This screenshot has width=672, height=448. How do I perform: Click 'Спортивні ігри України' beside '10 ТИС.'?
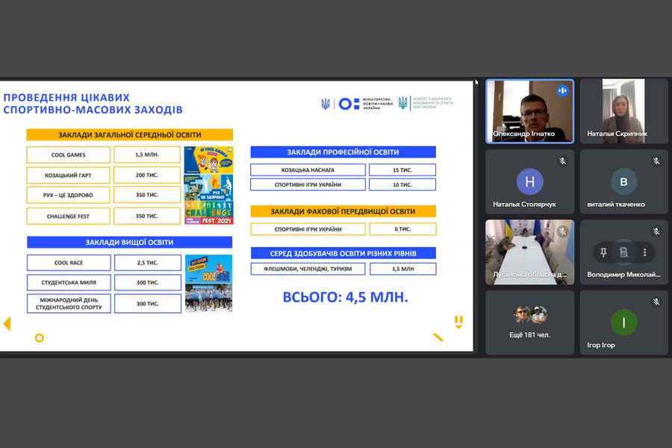[308, 184]
